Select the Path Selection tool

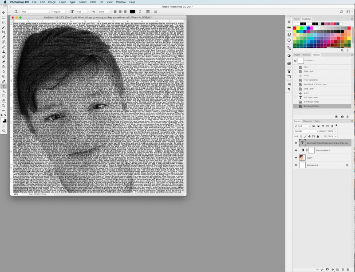pos(4,91)
